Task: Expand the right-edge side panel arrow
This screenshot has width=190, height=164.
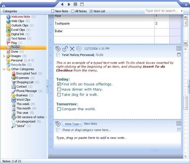Action: point(189,87)
